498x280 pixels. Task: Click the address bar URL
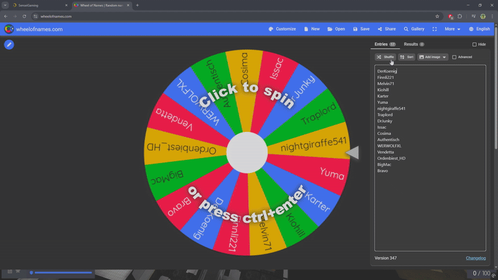[56, 17]
